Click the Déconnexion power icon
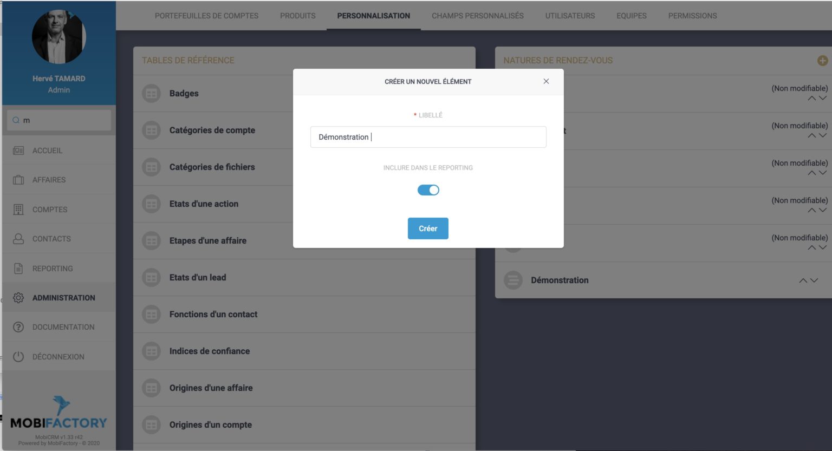The height and width of the screenshot is (451, 832). click(18, 356)
